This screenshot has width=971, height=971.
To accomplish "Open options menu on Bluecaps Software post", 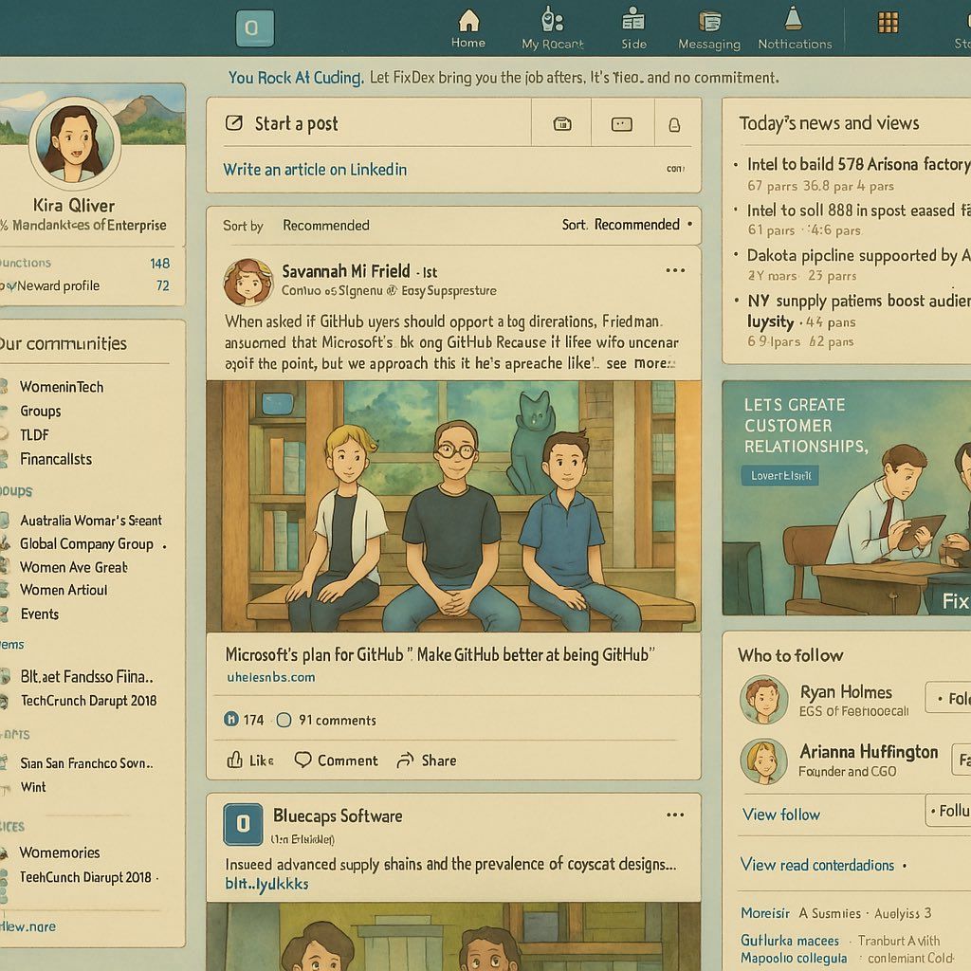I will point(675,815).
